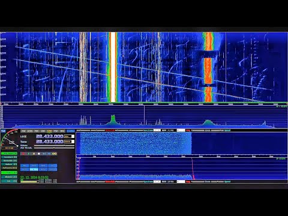Click the Tune frequency readout 28.433.000
This screenshot has width=288, height=216.
49,142
